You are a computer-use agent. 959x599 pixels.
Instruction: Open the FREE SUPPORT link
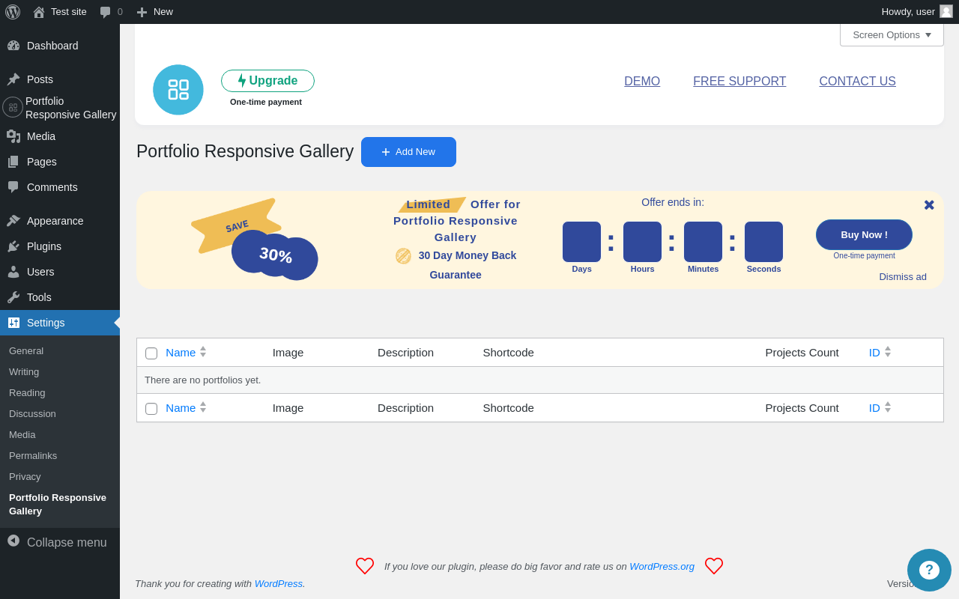coord(739,82)
